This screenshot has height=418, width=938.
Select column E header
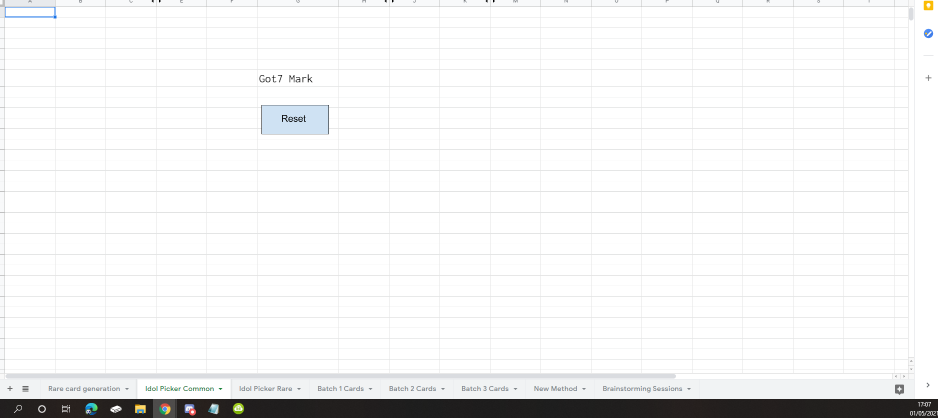tap(181, 2)
